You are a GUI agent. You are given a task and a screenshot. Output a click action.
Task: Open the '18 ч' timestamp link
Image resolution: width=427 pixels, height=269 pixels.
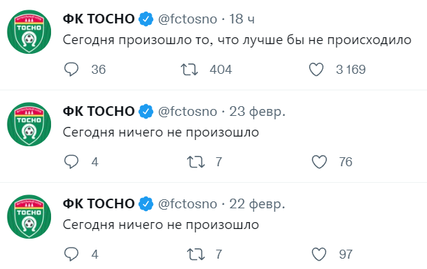(x=242, y=19)
